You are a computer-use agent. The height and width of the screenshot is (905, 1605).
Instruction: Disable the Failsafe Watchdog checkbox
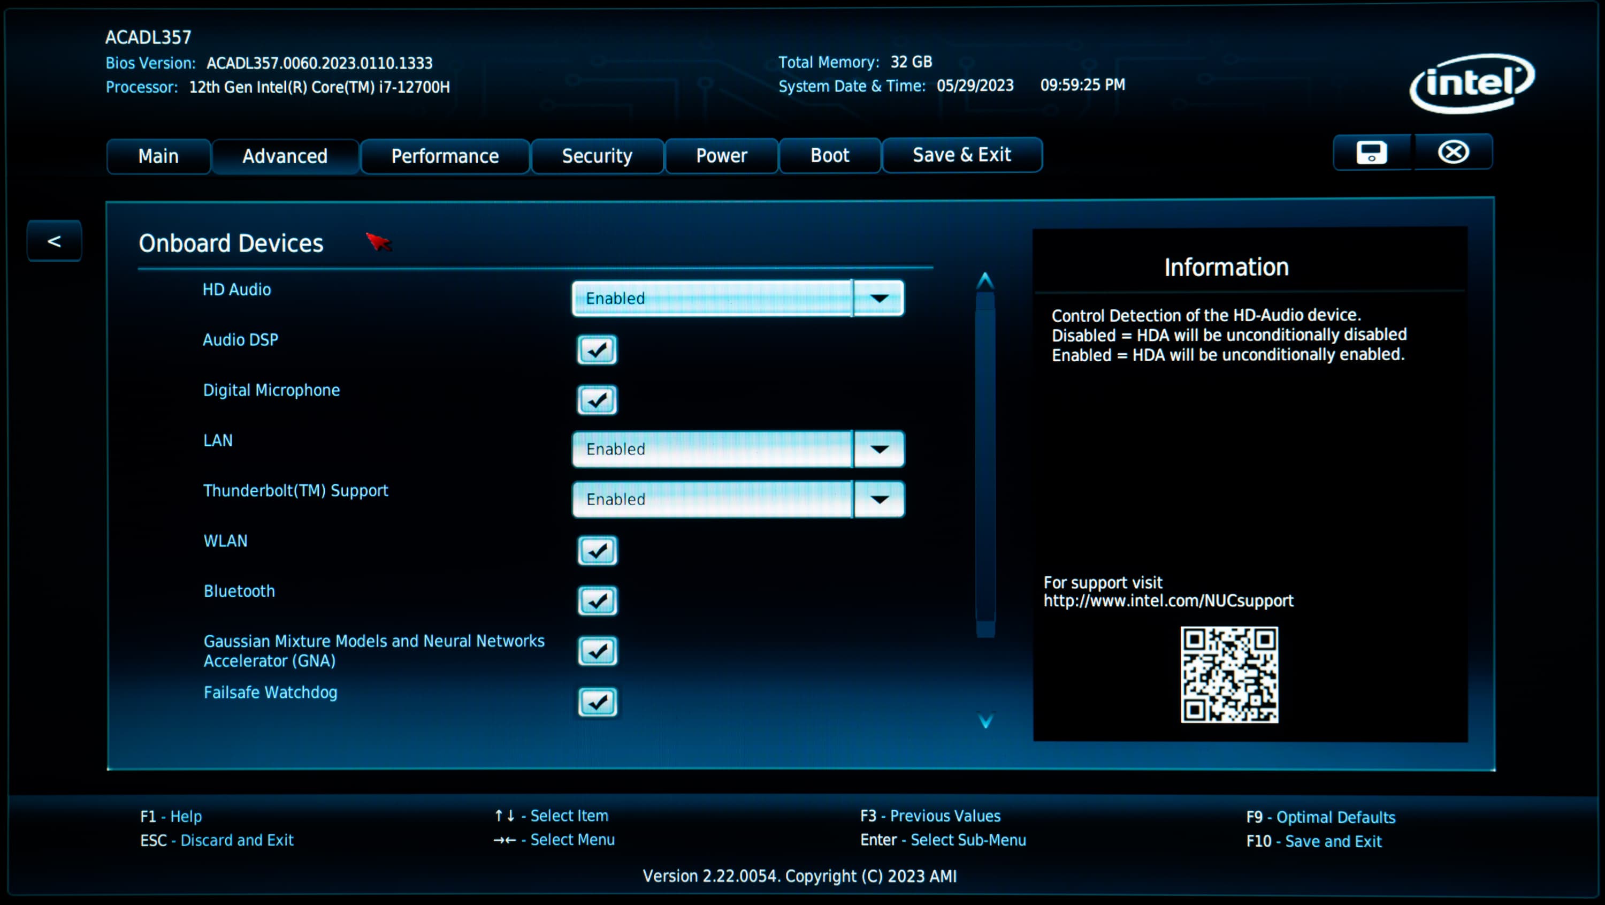tap(597, 703)
